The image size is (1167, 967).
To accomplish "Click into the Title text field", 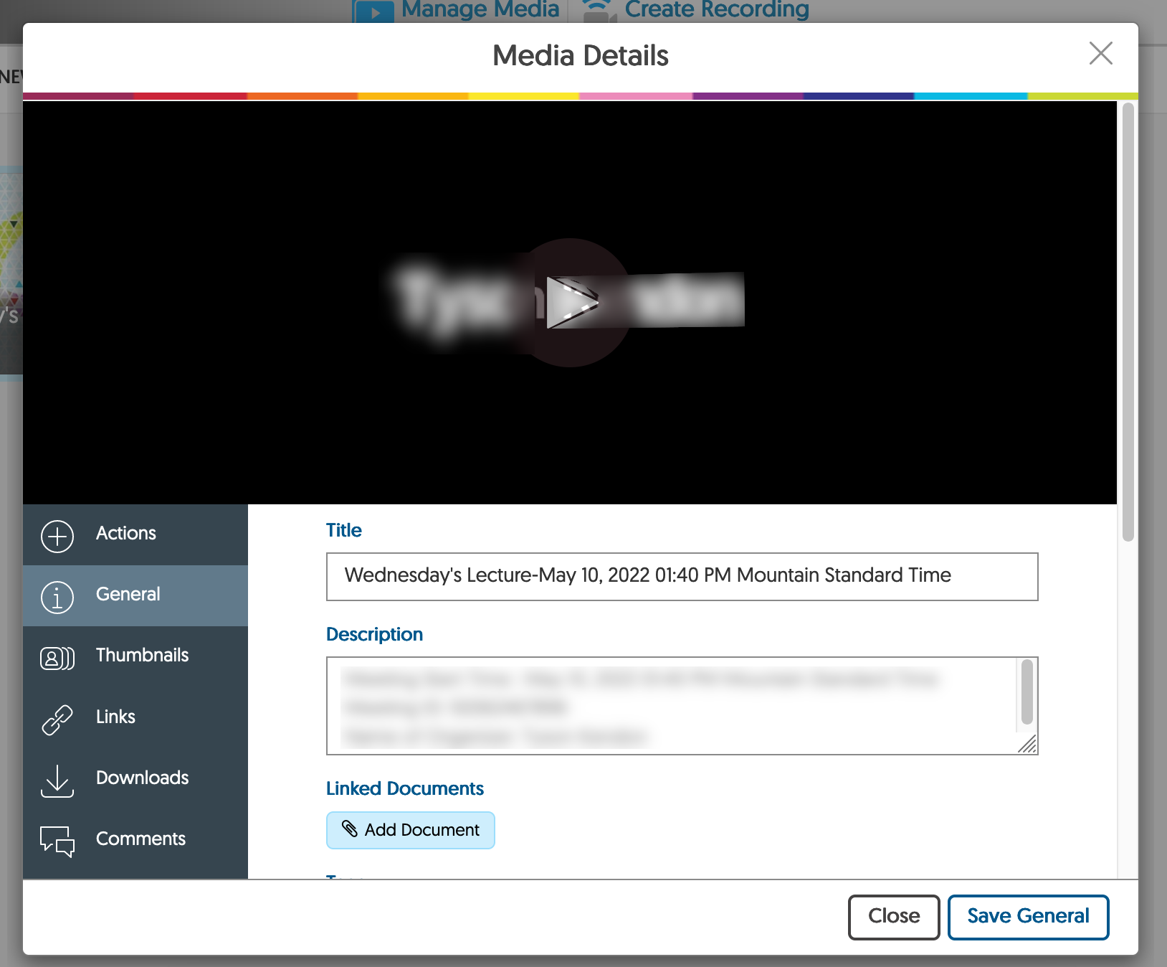I will (x=681, y=576).
